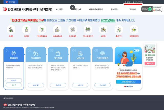Select the second carousel dot on banner

click(x=137, y=50)
